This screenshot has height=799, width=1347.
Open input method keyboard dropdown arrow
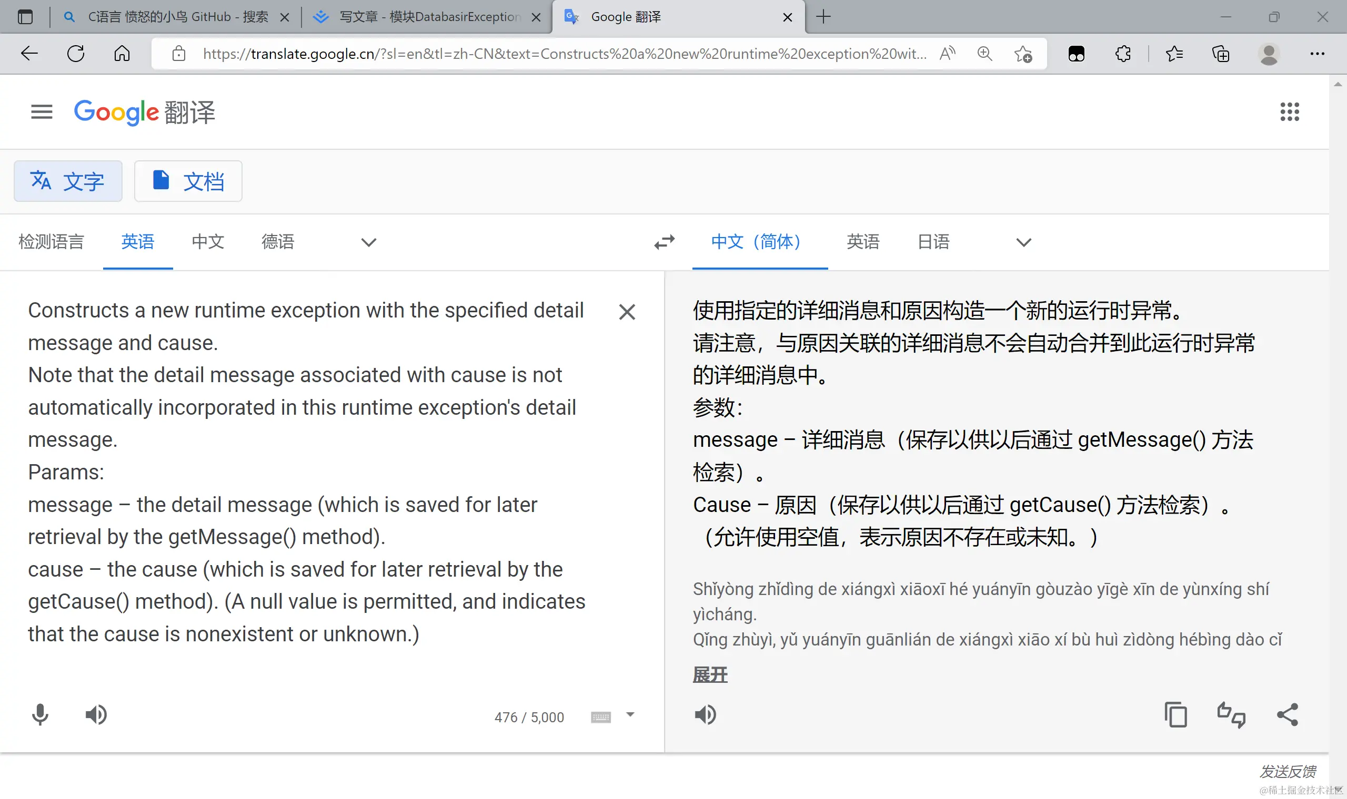tap(630, 715)
